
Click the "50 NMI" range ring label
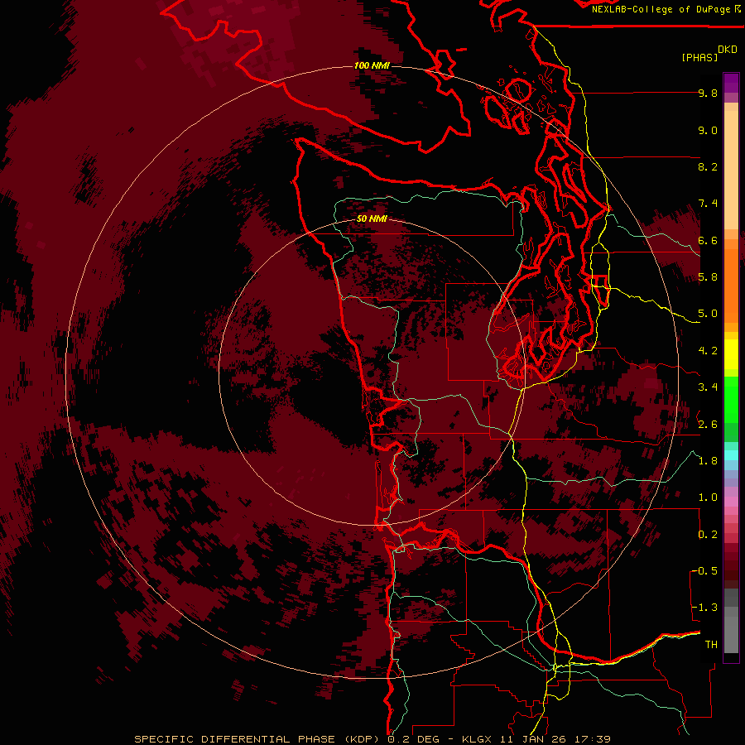(372, 219)
